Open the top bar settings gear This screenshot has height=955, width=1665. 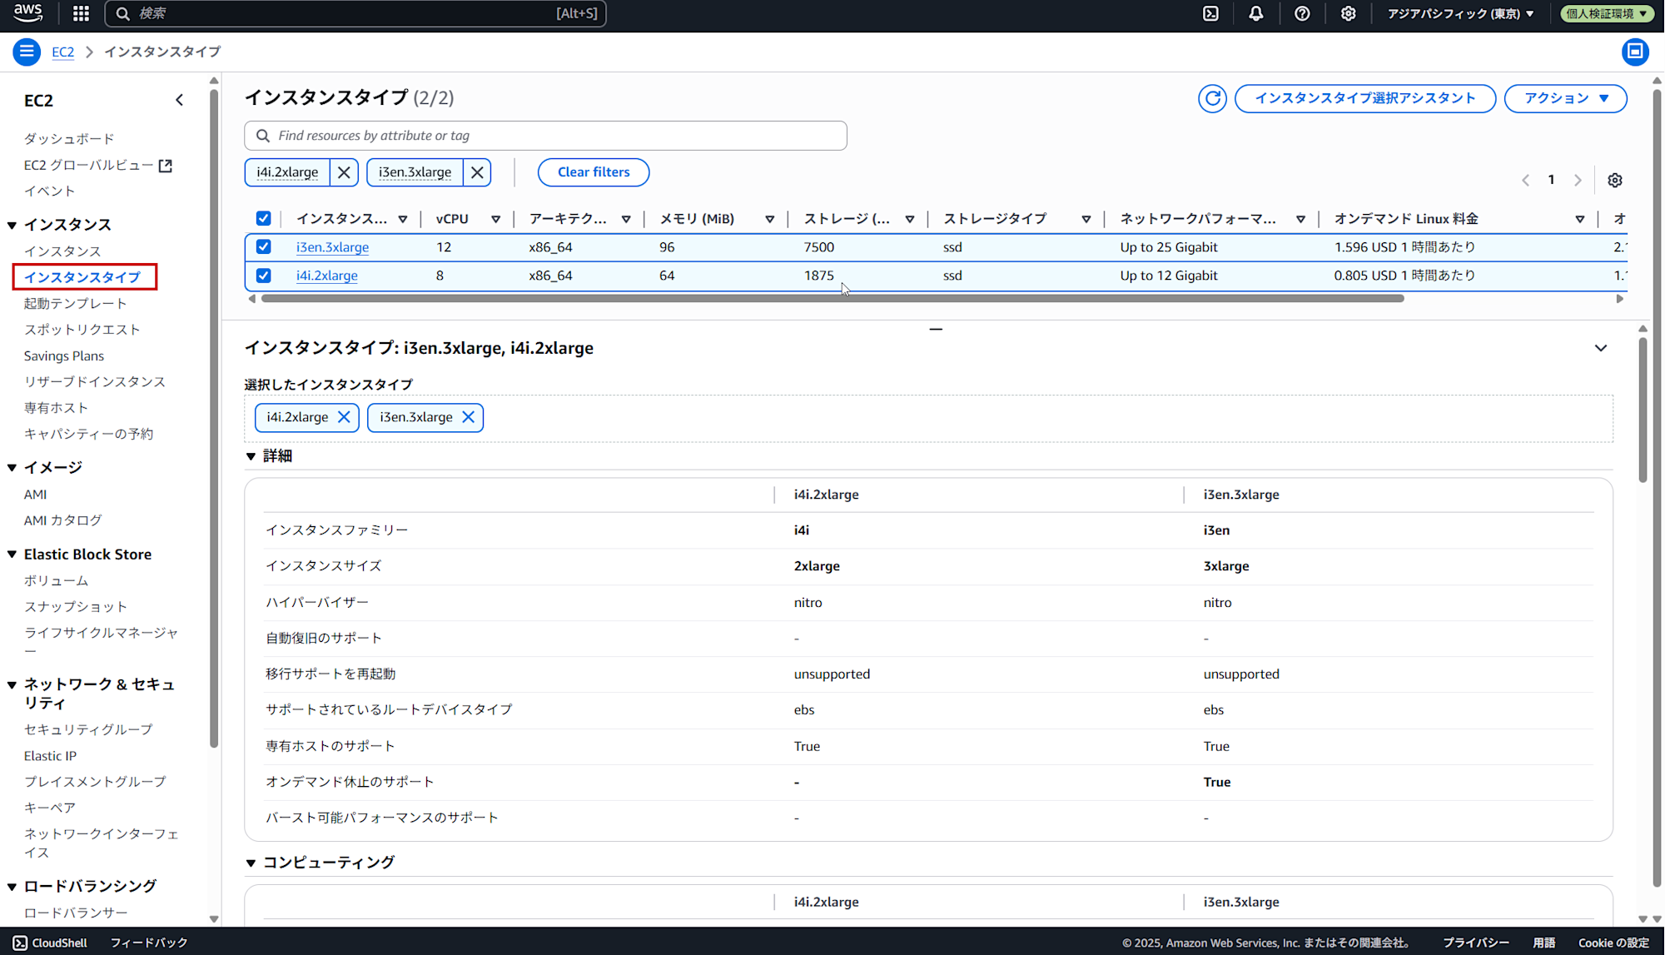click(1348, 13)
